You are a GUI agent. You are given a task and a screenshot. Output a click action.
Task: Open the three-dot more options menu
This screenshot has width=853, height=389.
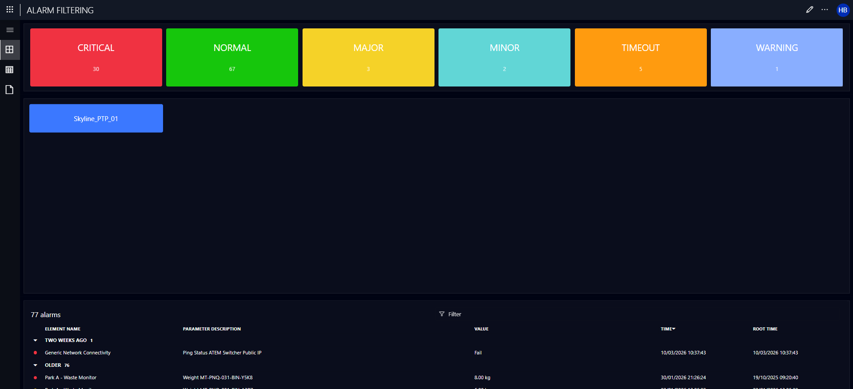(825, 10)
